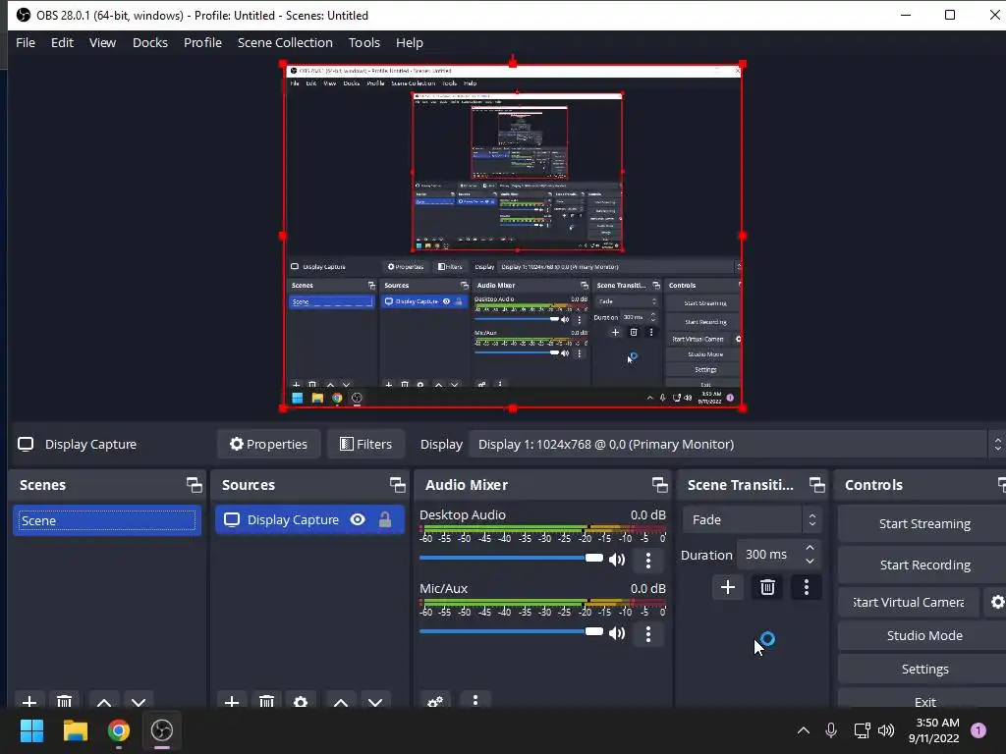Pop out the Scene Transitions dock

tap(816, 485)
